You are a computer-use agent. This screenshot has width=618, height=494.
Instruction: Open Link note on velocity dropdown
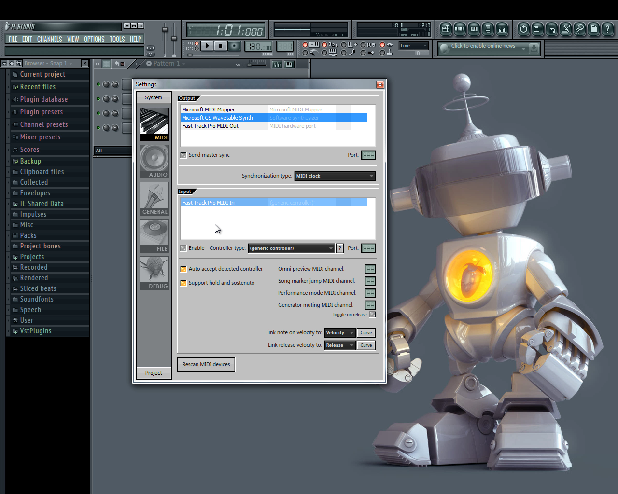click(339, 333)
